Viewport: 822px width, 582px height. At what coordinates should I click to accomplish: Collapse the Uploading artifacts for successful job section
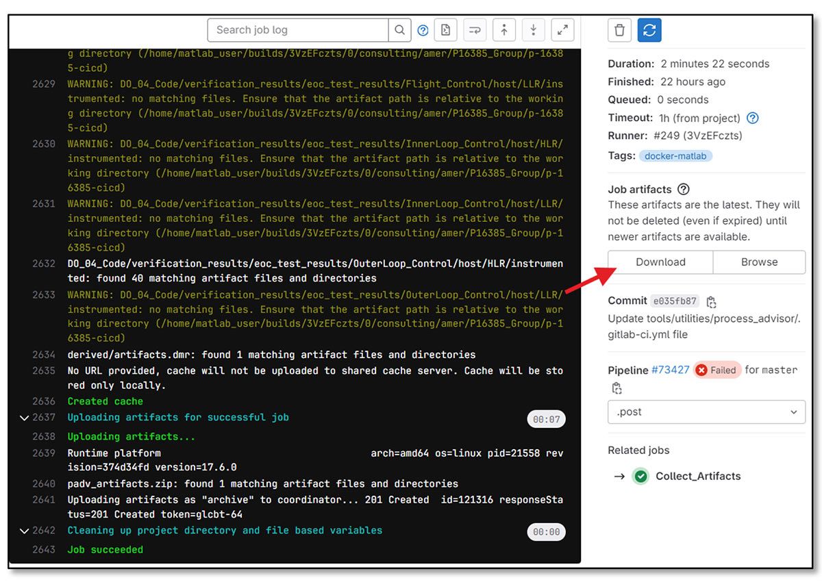(x=25, y=418)
